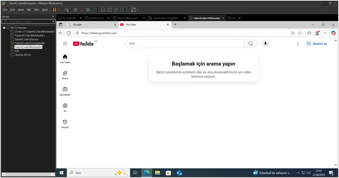339x178 pixels.
Task: Open the power options arrow beside pause
Action: [x=59, y=10]
